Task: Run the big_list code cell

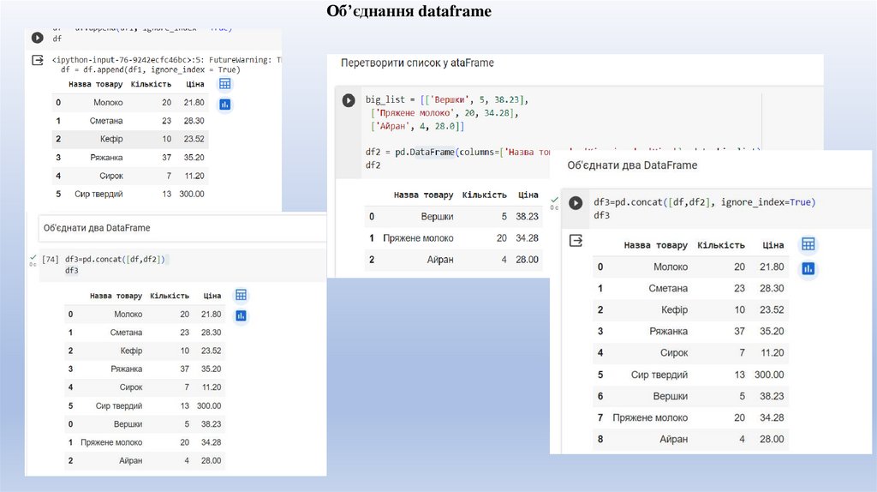Action: 349,100
